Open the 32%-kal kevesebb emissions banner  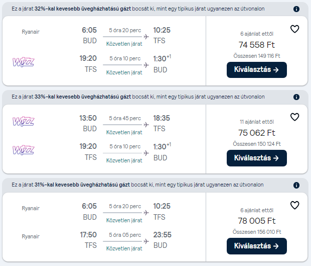[138, 9]
